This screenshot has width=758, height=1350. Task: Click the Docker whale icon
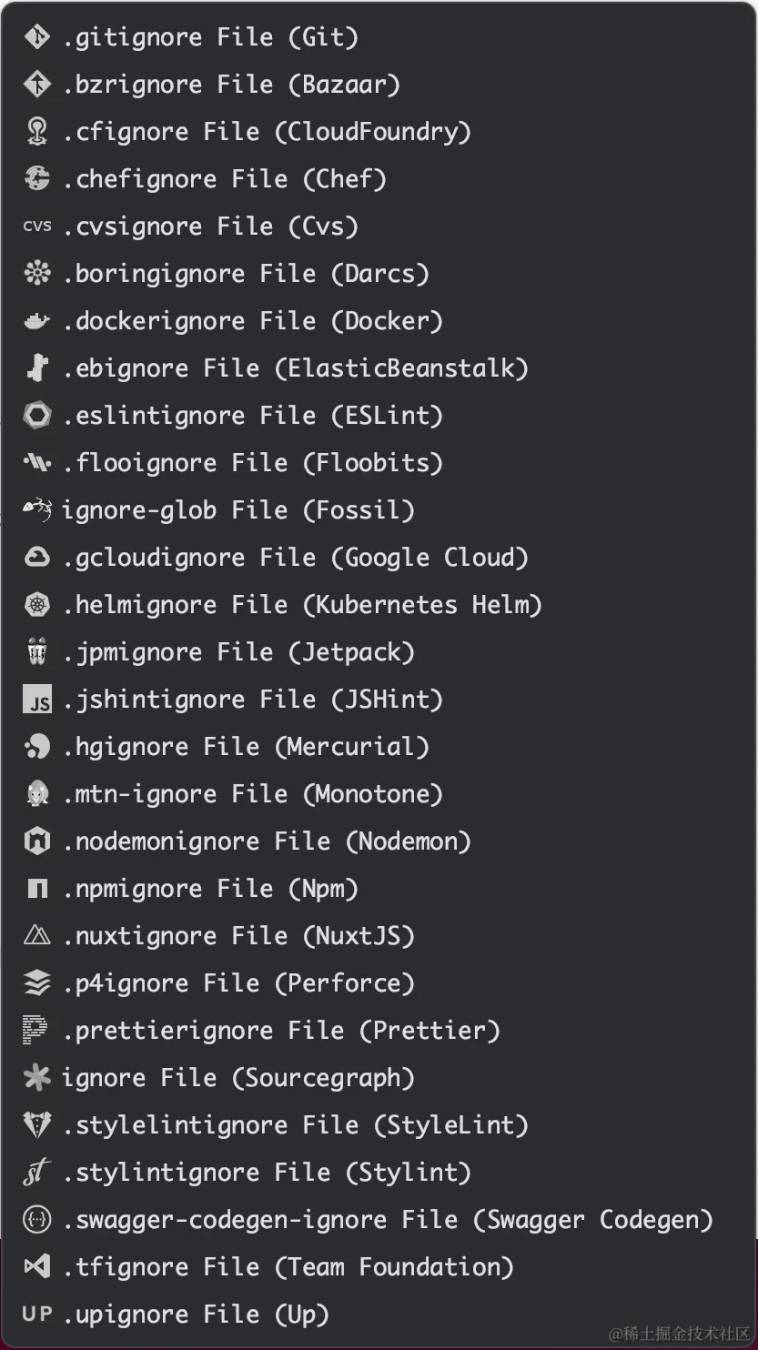pyautogui.click(x=36, y=321)
